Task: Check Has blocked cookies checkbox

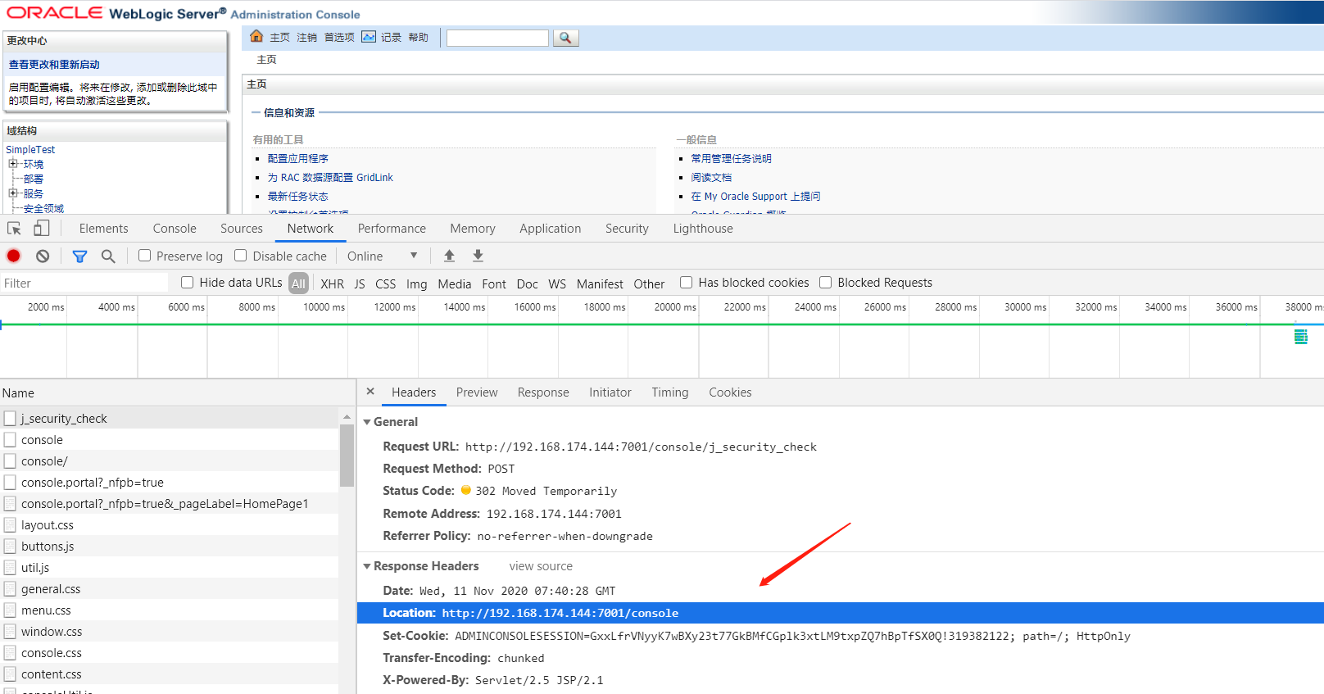Action: coord(687,282)
